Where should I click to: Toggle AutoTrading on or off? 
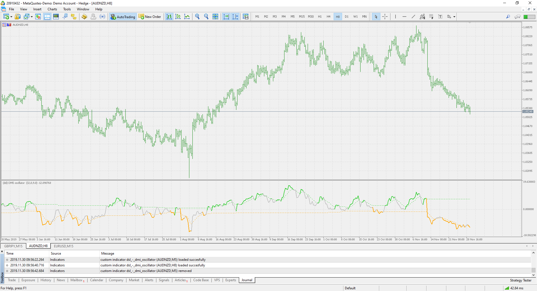pyautogui.click(x=123, y=17)
